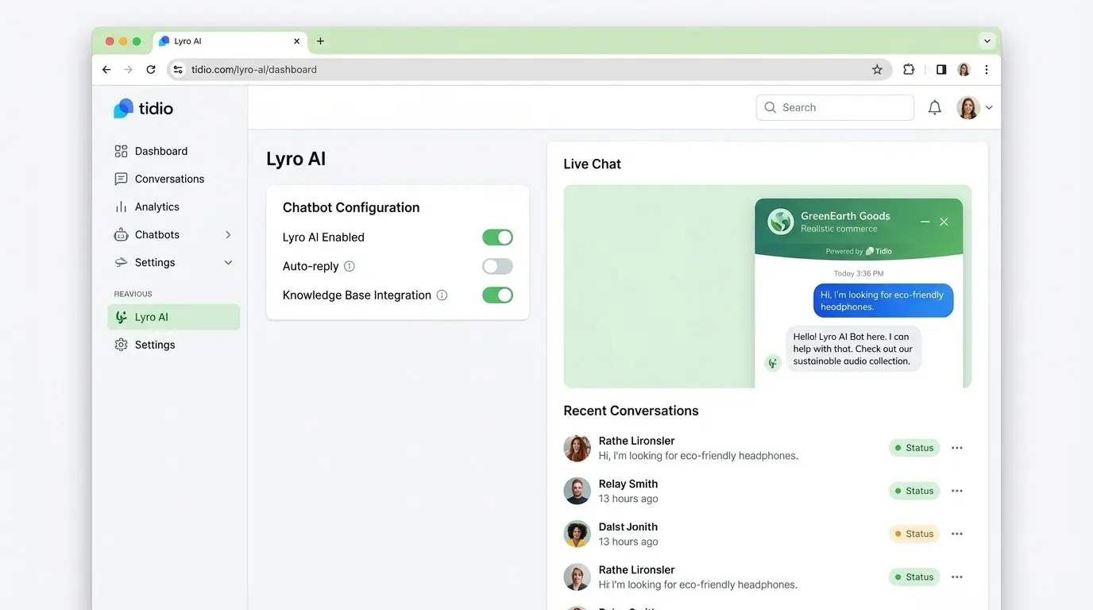Expand the Chatbots submenu chevron
Screen dimensions: 1093x610
coord(228,235)
